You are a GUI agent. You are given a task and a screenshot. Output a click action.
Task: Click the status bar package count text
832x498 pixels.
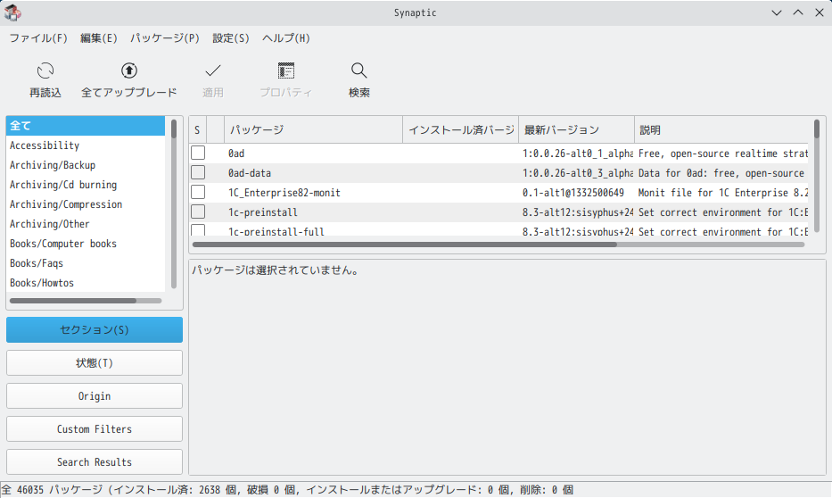[x=287, y=489]
